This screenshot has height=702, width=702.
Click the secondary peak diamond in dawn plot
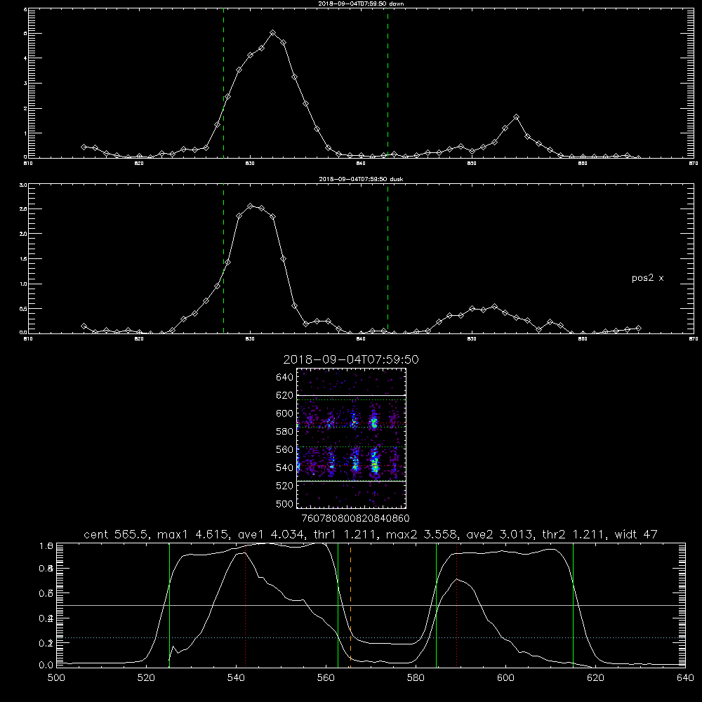[516, 117]
